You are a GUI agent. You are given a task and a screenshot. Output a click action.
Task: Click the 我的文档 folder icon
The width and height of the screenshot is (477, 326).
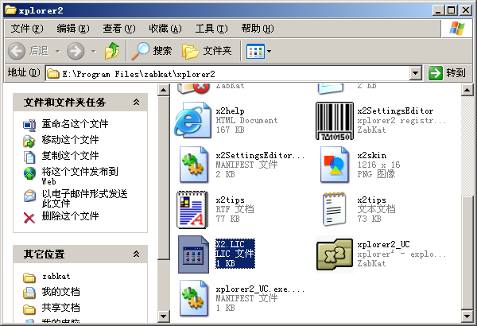coord(29,293)
